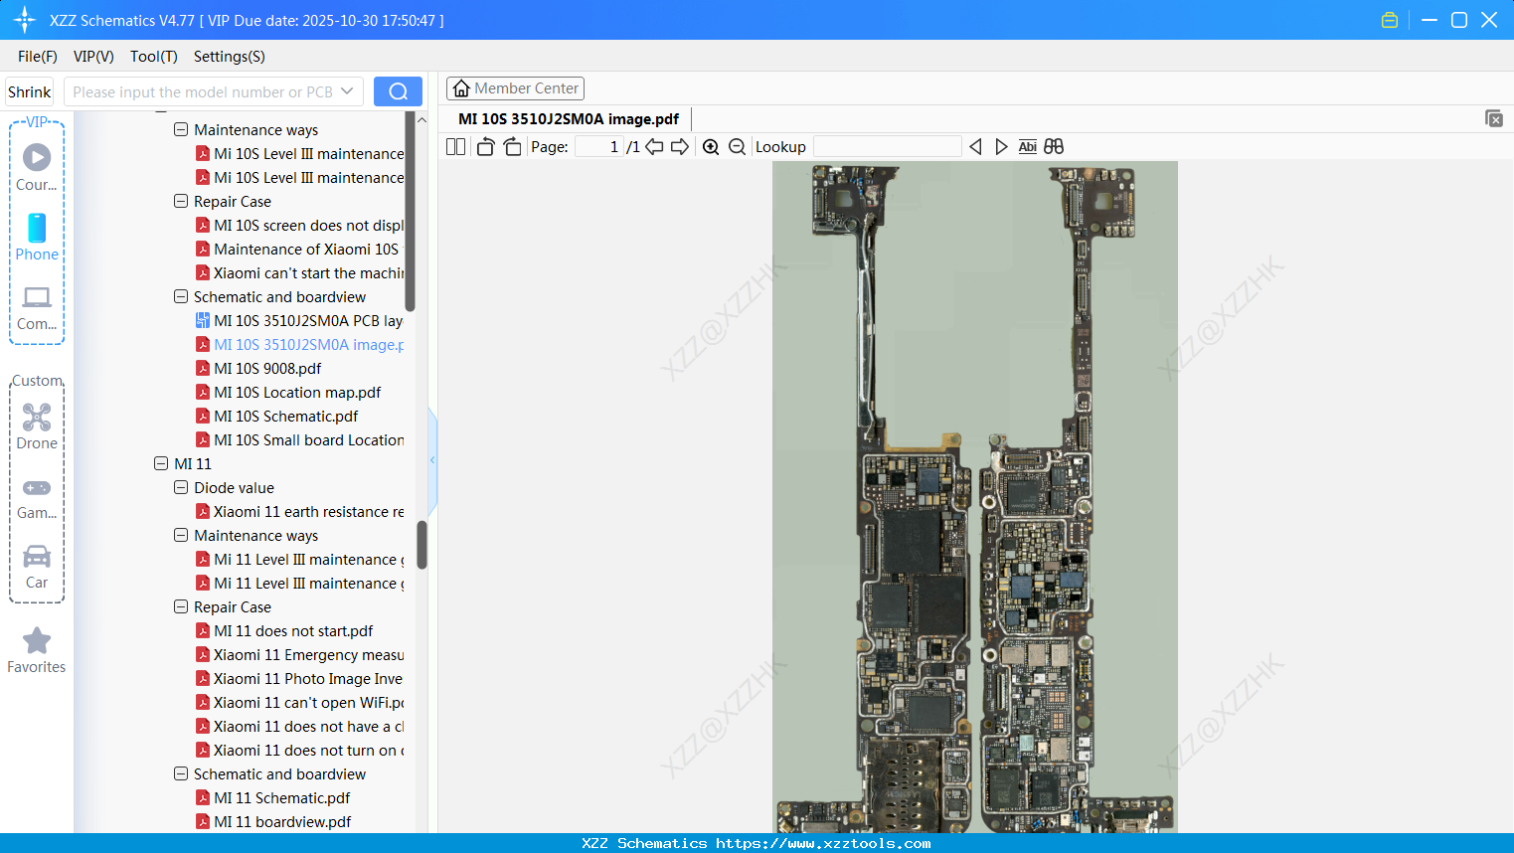Open the Tool(T) menu
The image size is (1514, 853).
click(x=153, y=57)
